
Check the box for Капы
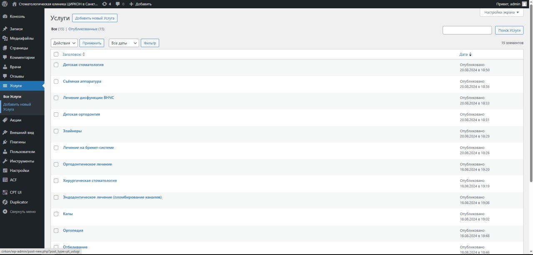pos(56,214)
